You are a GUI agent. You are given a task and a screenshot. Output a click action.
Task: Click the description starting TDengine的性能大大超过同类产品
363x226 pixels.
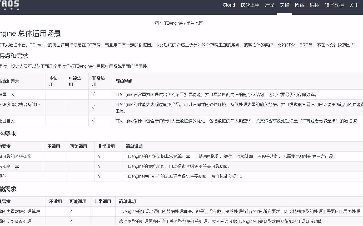click(239, 108)
